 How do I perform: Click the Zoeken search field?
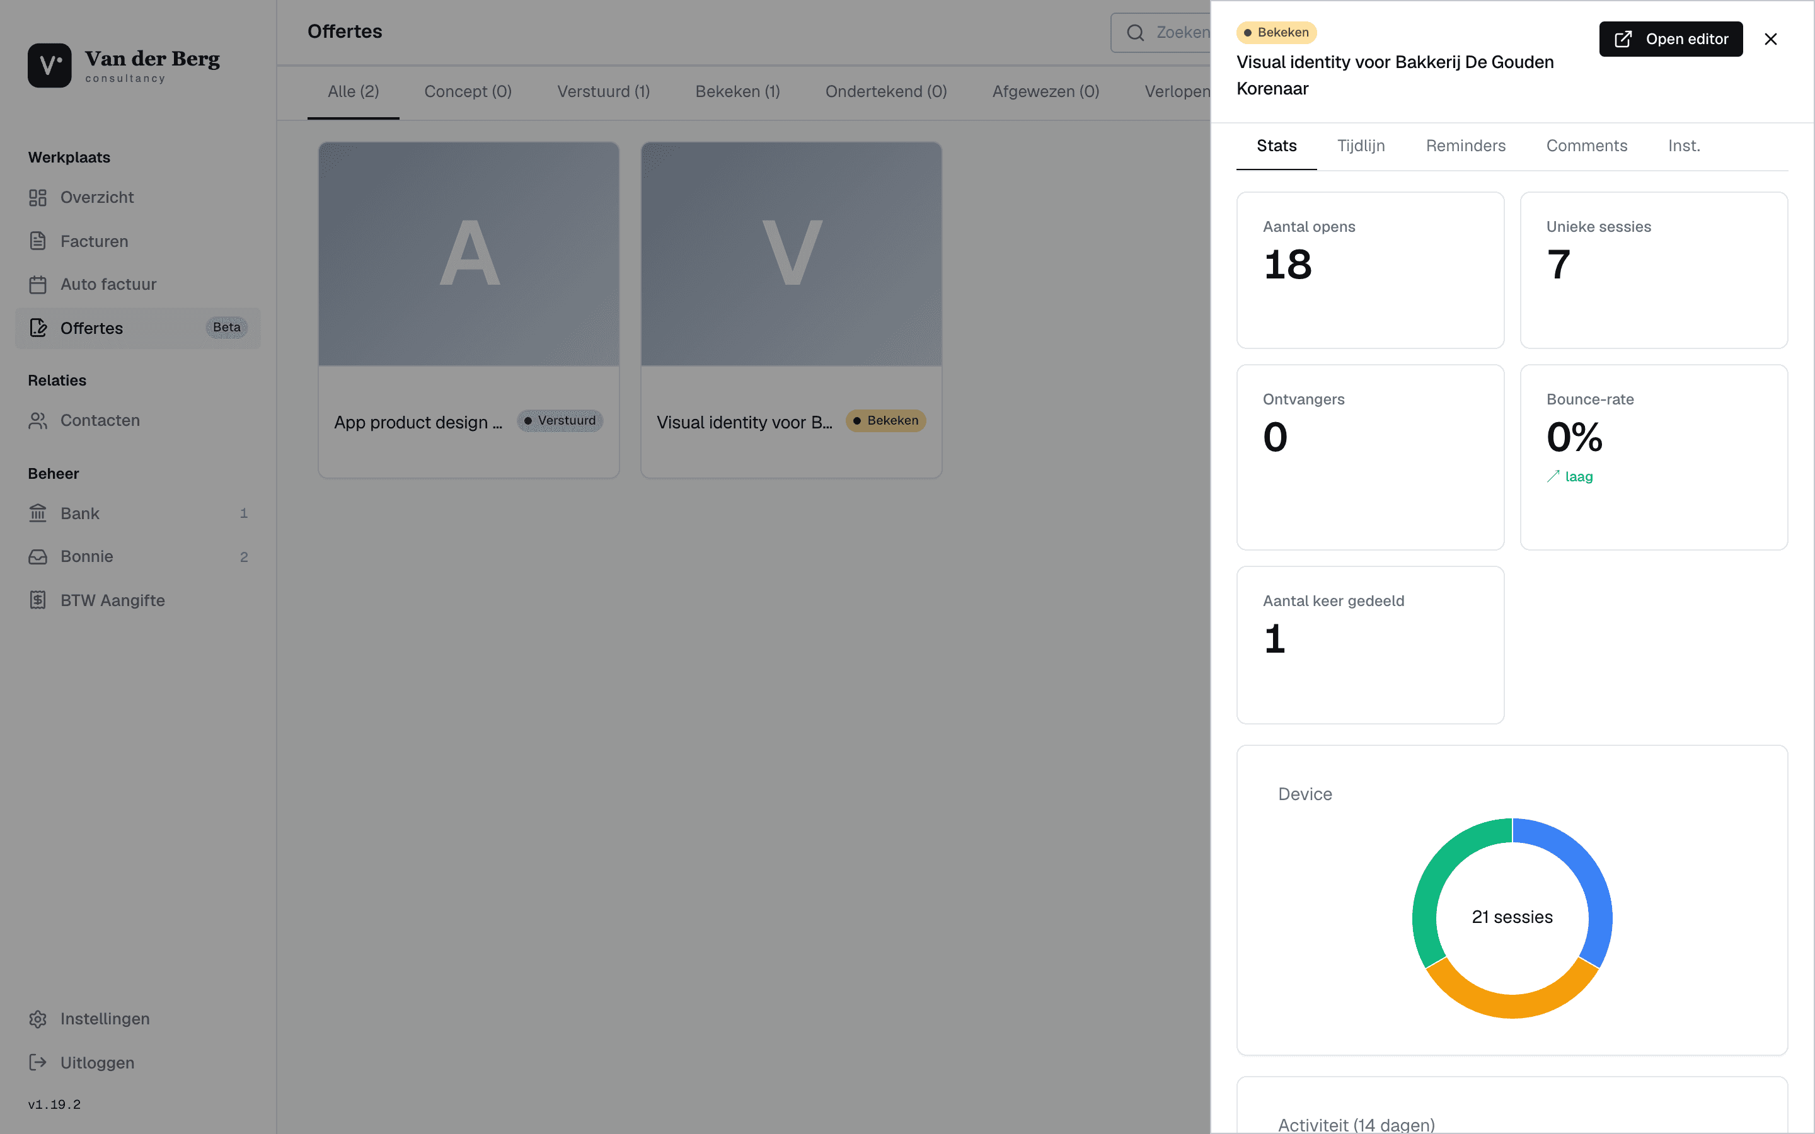tap(1161, 32)
